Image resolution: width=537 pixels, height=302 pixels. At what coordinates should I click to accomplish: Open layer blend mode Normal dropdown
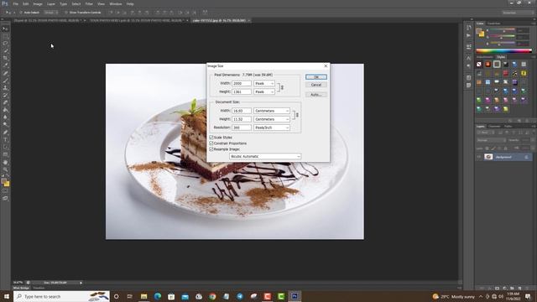pyautogui.click(x=491, y=140)
